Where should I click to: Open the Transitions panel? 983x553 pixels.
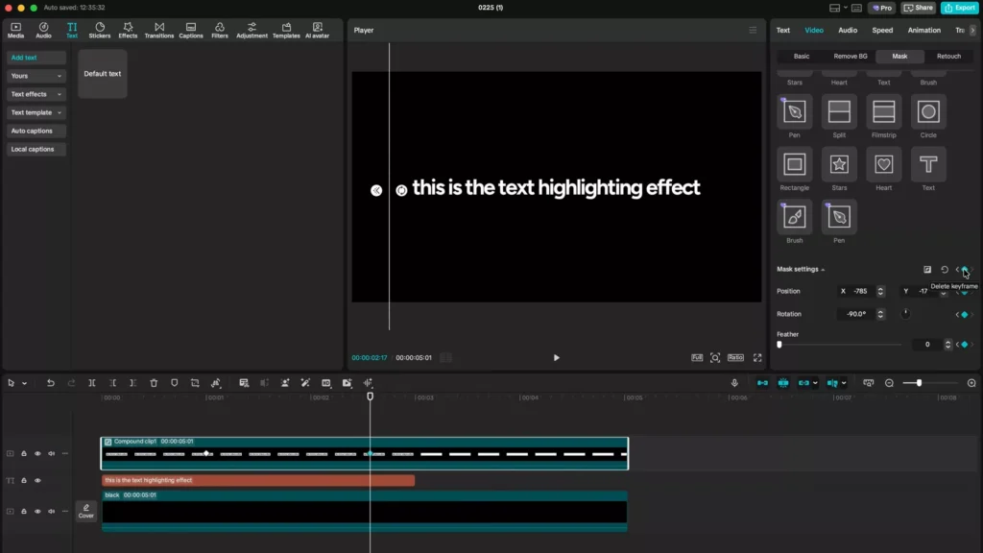click(x=159, y=30)
